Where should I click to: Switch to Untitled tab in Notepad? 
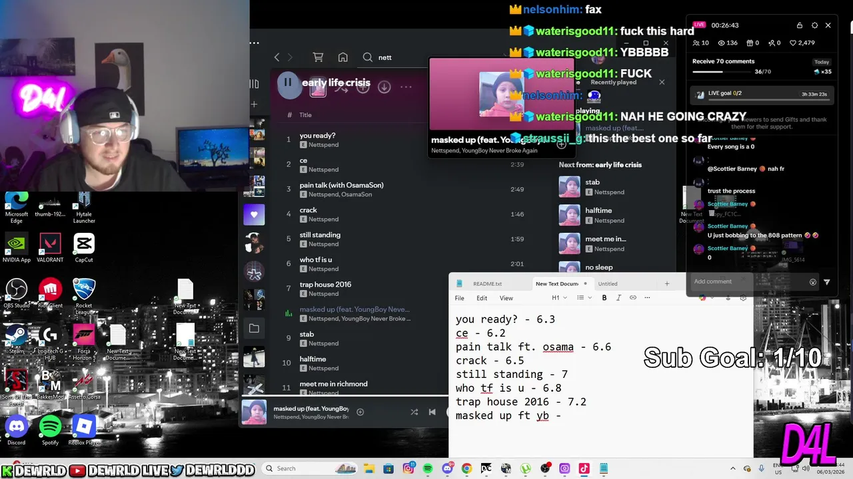[608, 283]
